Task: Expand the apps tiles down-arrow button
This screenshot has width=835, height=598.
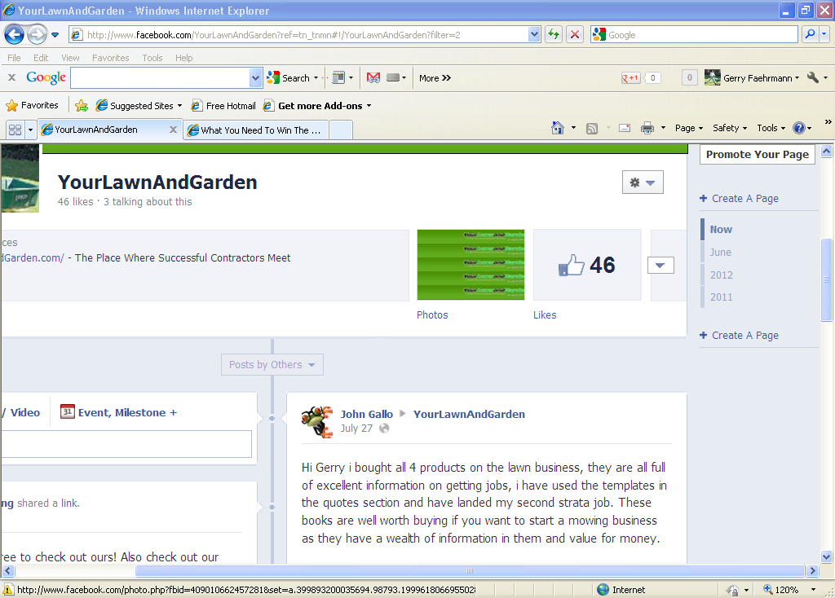Action: point(660,265)
